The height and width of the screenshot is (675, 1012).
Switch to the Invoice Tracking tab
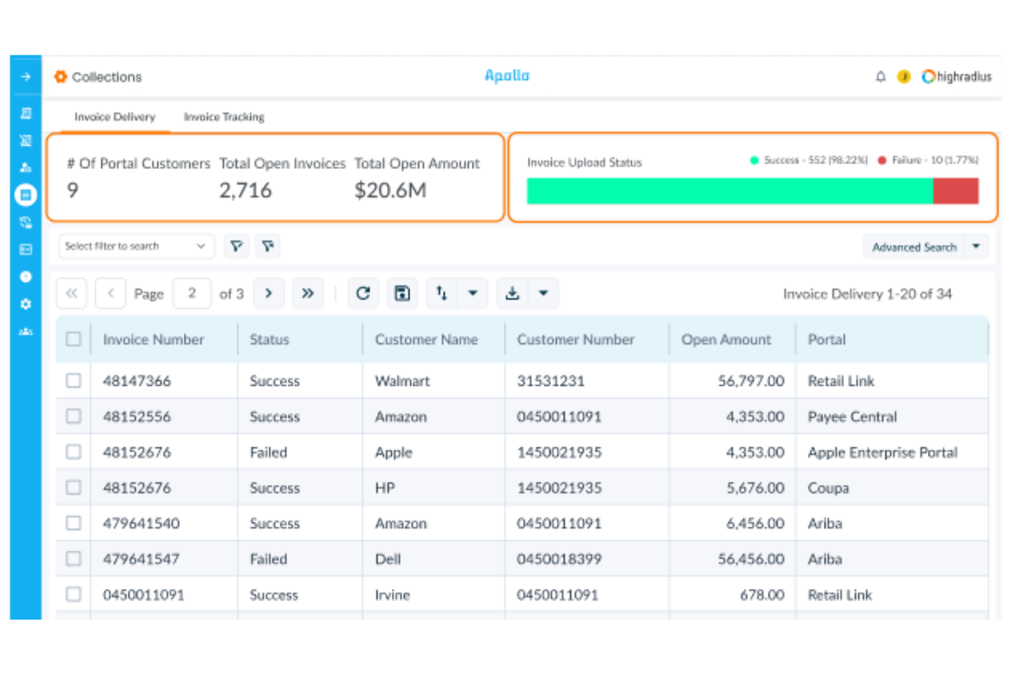(x=224, y=117)
